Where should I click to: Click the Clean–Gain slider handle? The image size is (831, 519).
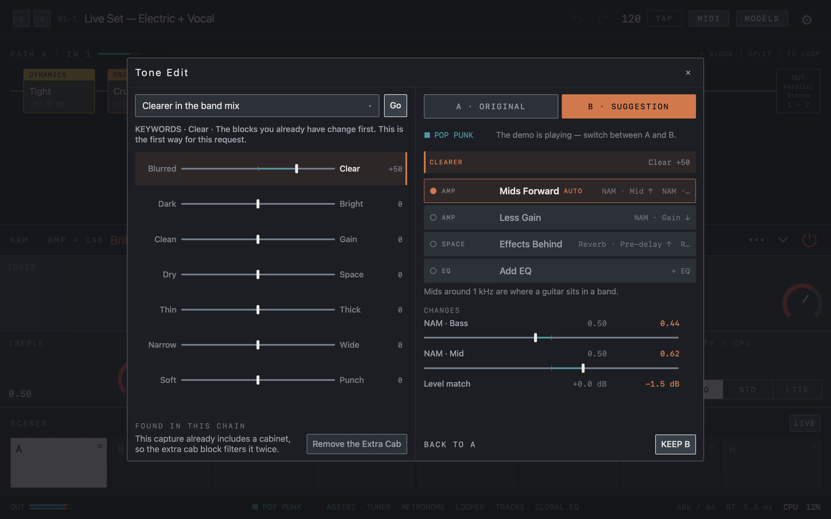(x=258, y=239)
